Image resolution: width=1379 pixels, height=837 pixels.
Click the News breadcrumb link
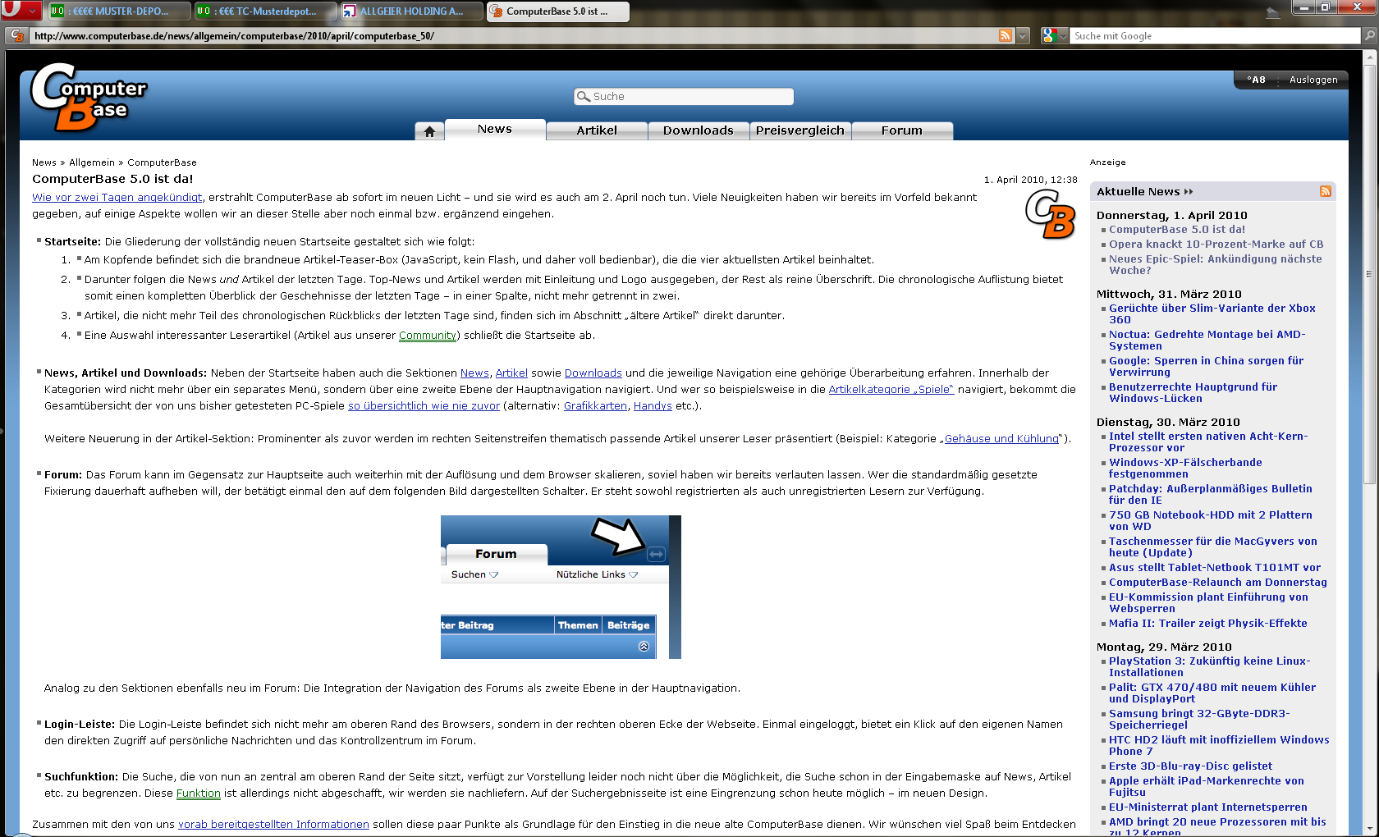tap(44, 162)
